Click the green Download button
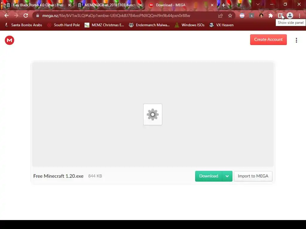 coord(209,176)
